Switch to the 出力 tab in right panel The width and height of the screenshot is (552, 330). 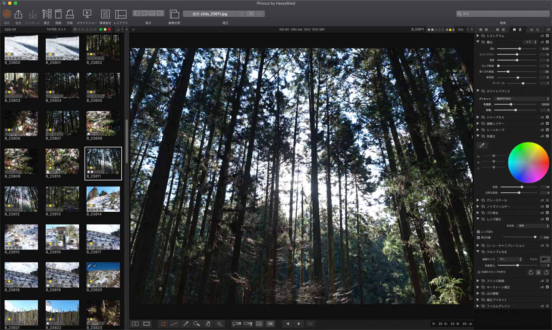pyautogui.click(x=534, y=29)
